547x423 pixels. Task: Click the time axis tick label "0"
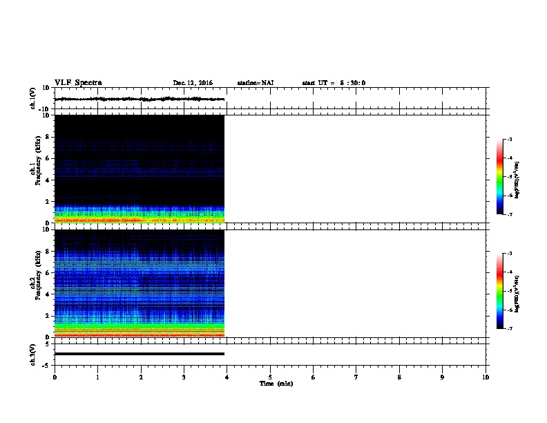click(x=55, y=377)
